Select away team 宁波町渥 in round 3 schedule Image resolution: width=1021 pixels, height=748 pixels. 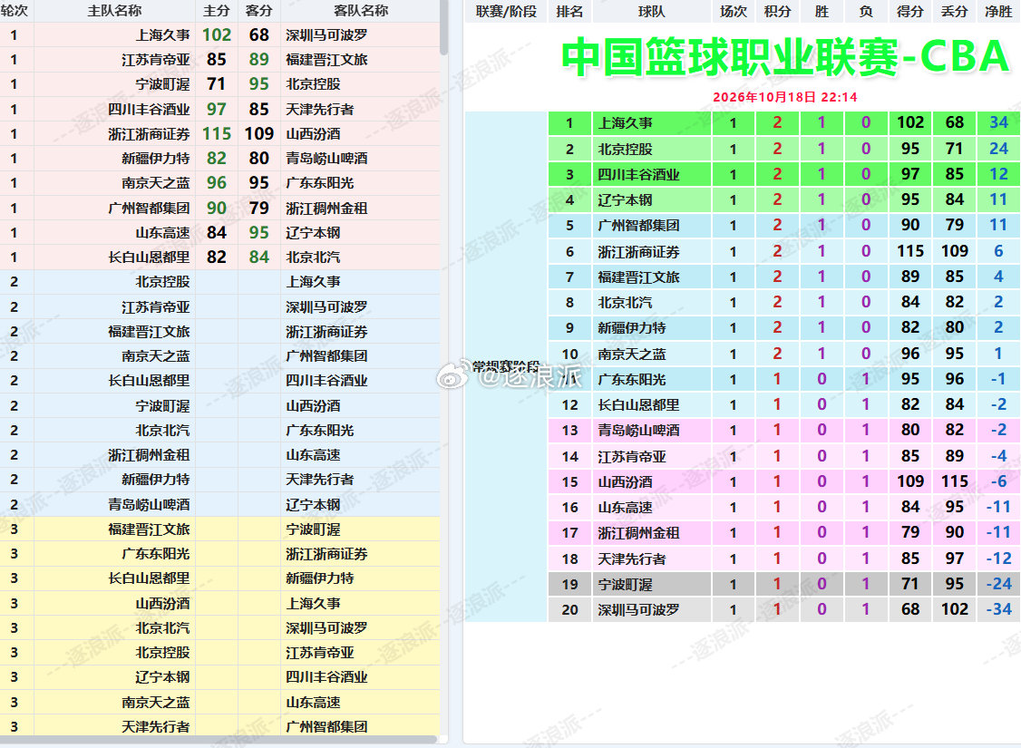(313, 529)
